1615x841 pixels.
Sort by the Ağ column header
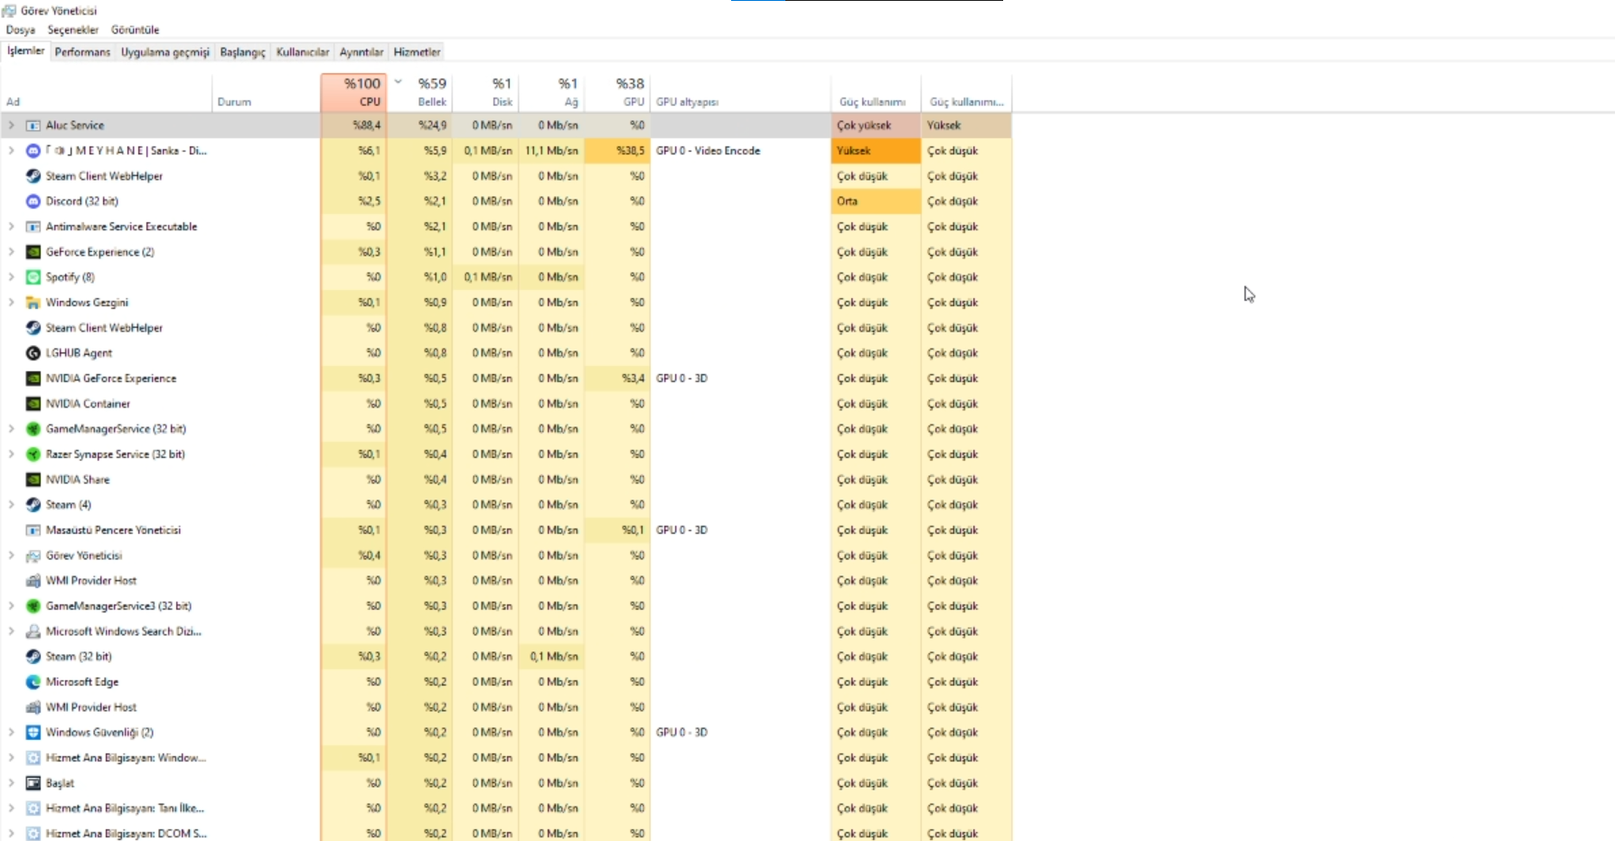click(x=551, y=92)
